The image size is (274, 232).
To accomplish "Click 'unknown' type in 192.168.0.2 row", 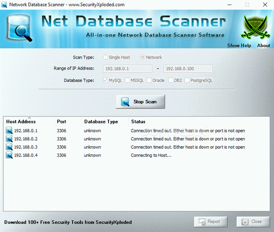I will click(92, 139).
